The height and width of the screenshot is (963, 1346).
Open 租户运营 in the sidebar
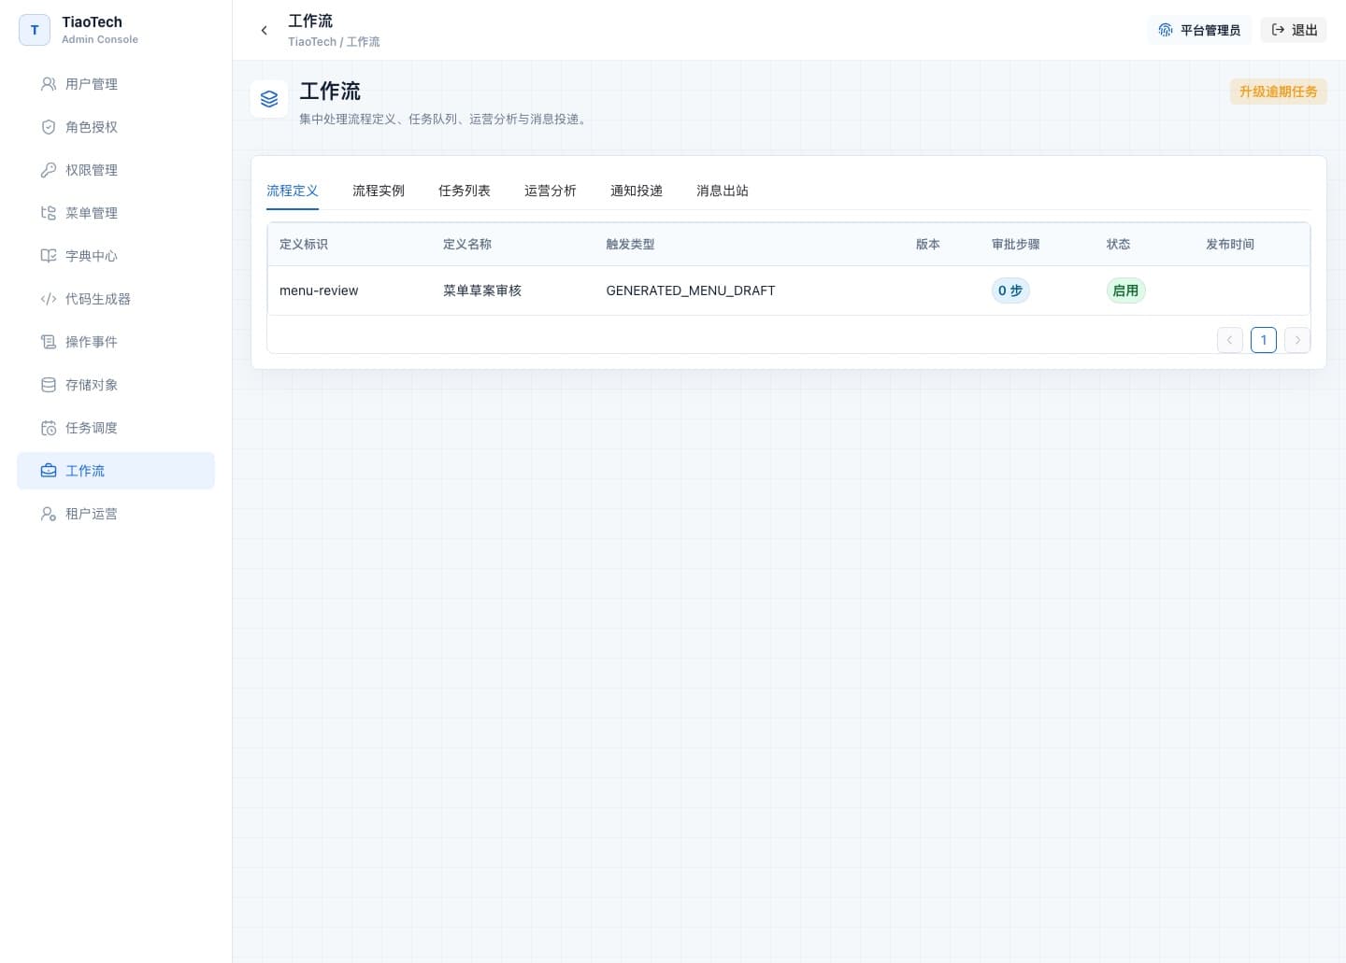pos(116,514)
